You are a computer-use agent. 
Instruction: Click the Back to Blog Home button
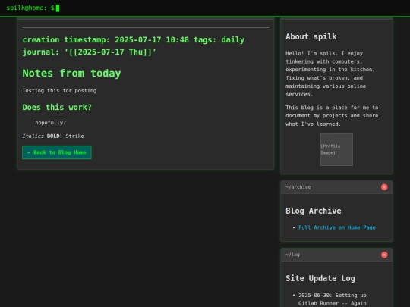57,152
